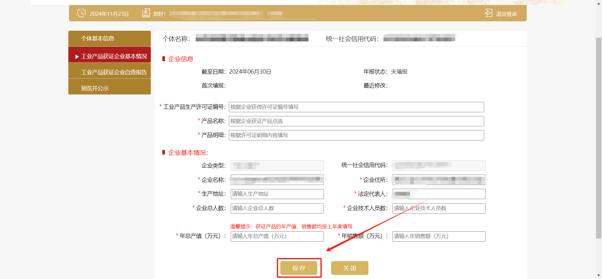Click the vertical page scrollbar

click(x=599, y=138)
